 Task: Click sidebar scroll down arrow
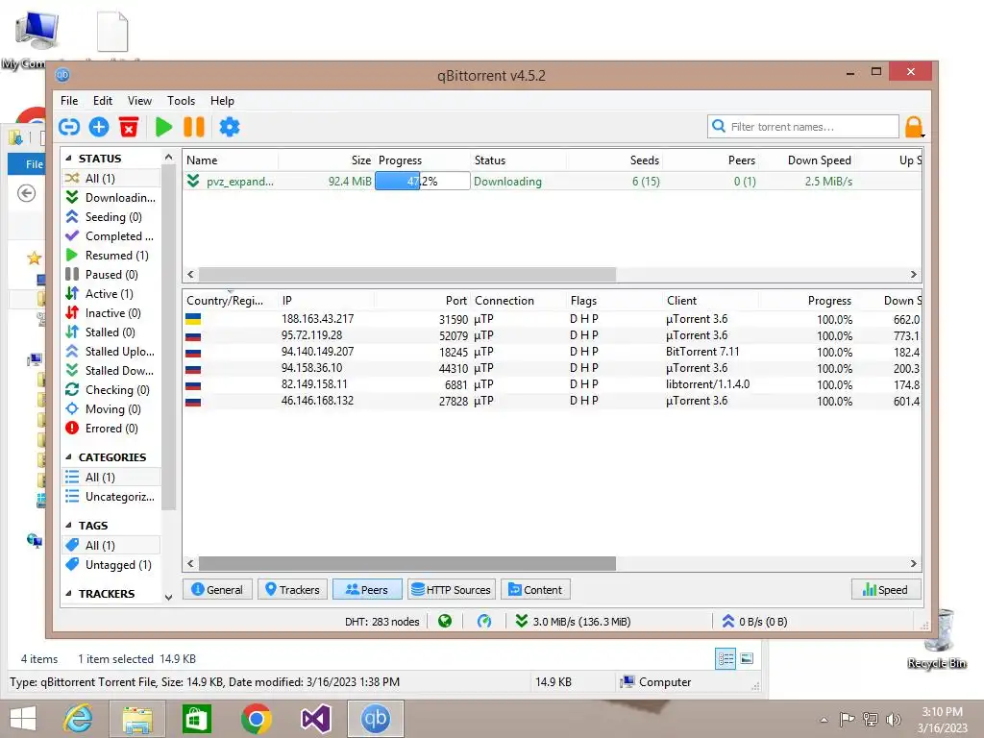(x=168, y=598)
